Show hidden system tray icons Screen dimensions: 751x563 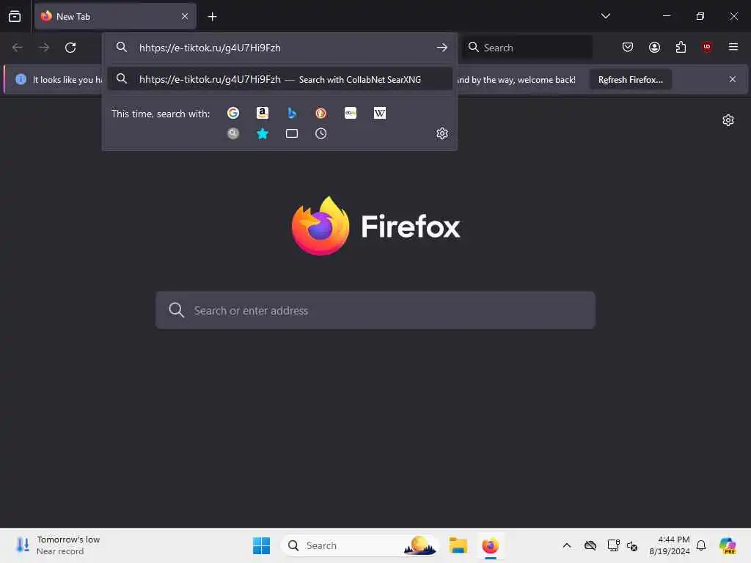coord(567,545)
